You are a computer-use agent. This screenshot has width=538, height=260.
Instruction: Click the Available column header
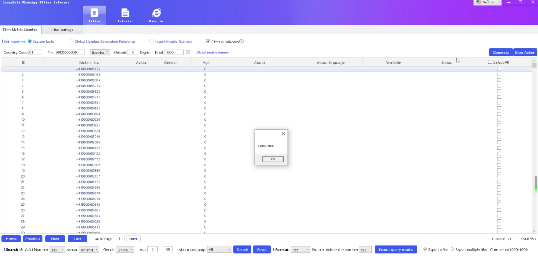coord(393,62)
